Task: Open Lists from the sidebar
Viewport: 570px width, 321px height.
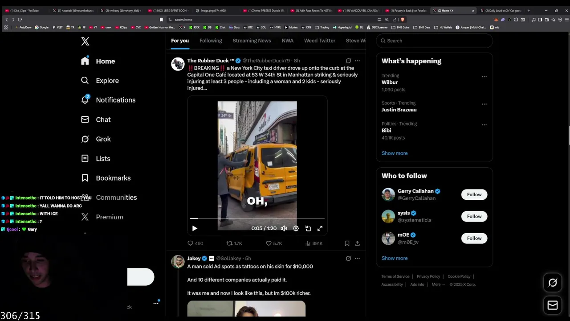Action: coord(95,159)
